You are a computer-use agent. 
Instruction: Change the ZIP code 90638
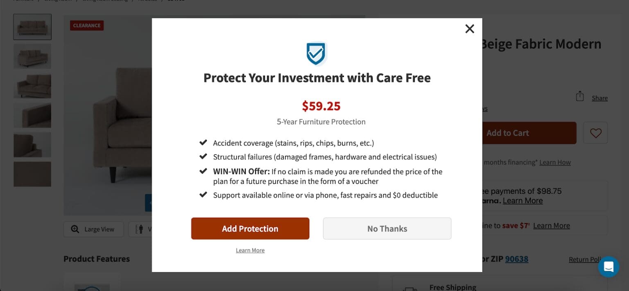click(516, 259)
